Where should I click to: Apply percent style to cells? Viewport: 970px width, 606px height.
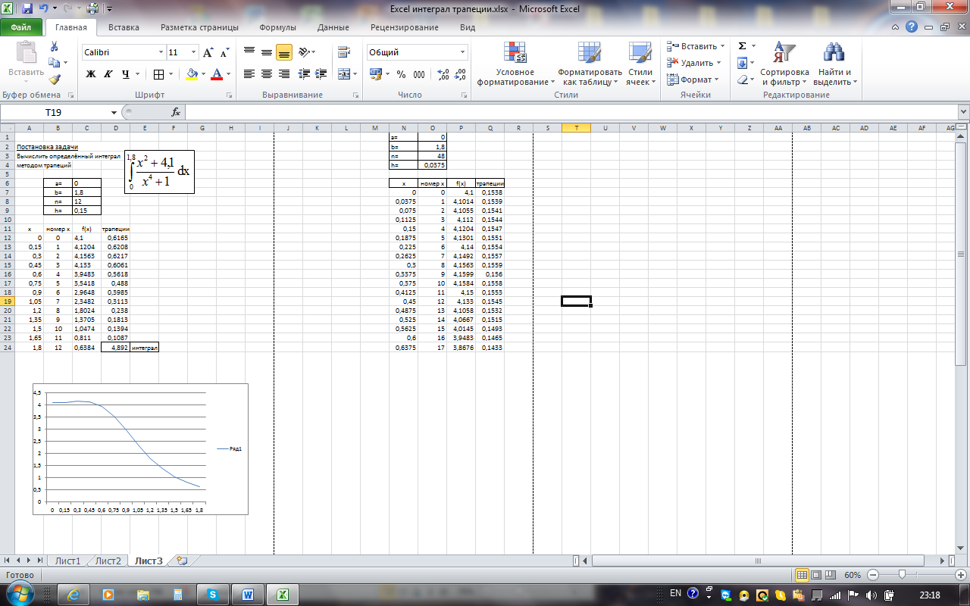tap(401, 74)
